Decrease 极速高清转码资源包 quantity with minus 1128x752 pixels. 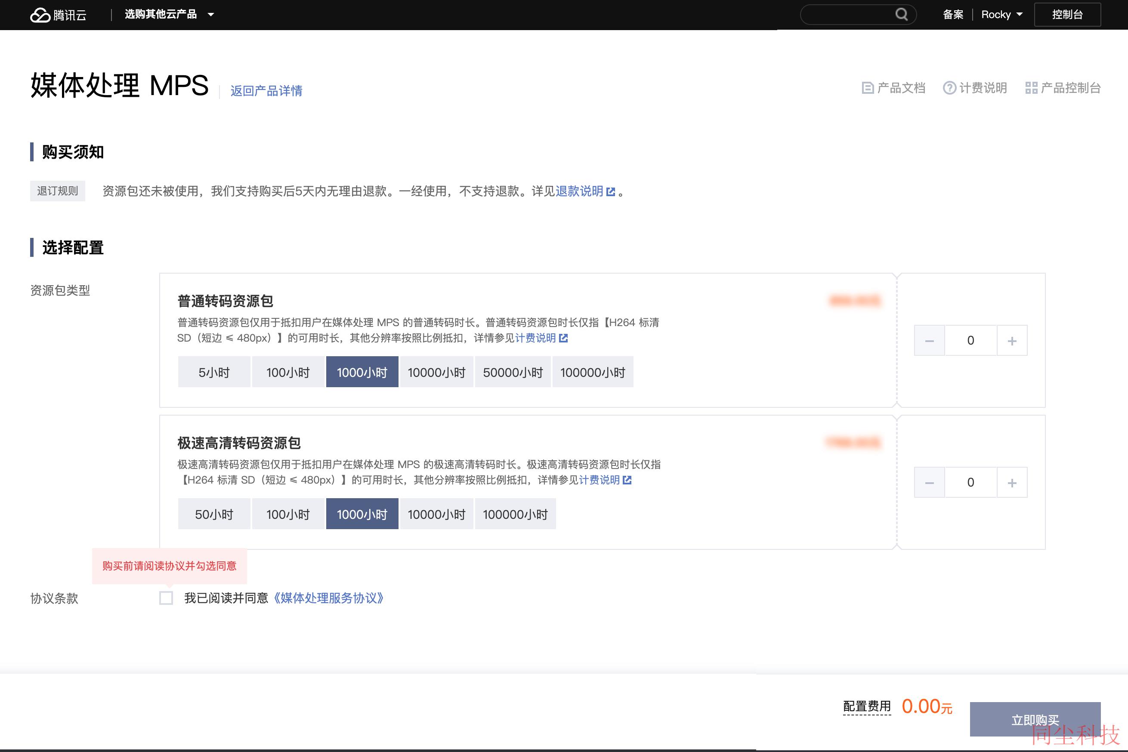(x=929, y=482)
